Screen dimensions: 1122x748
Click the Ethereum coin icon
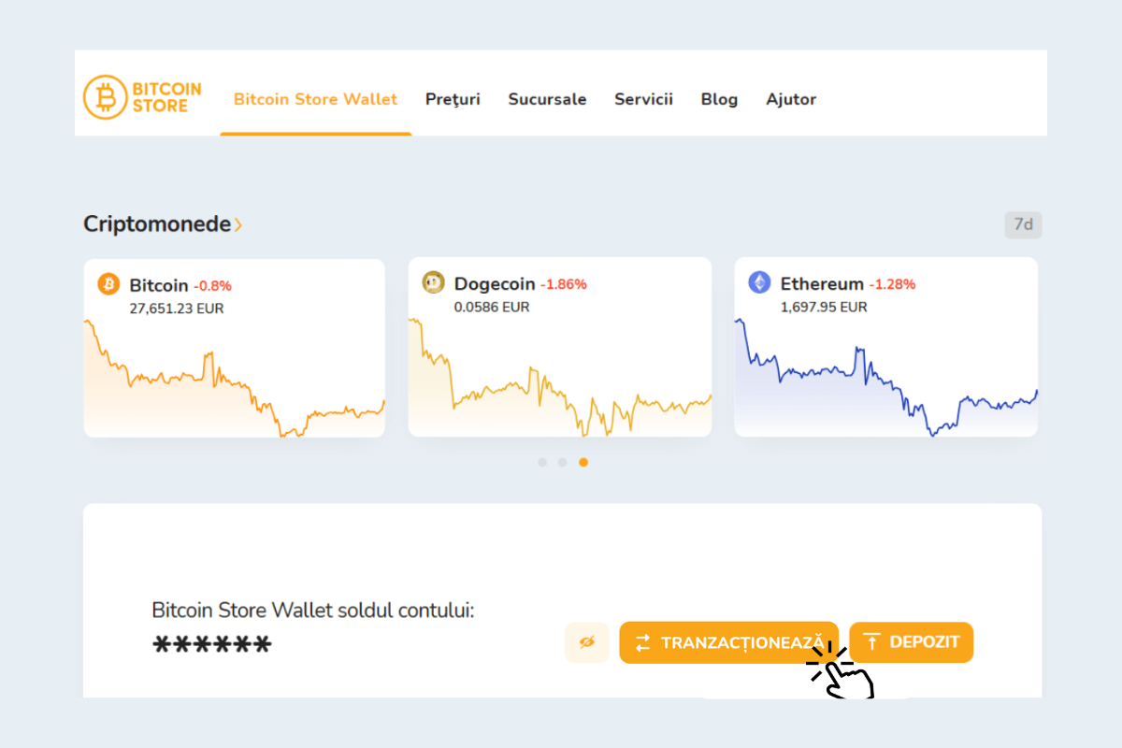[760, 283]
